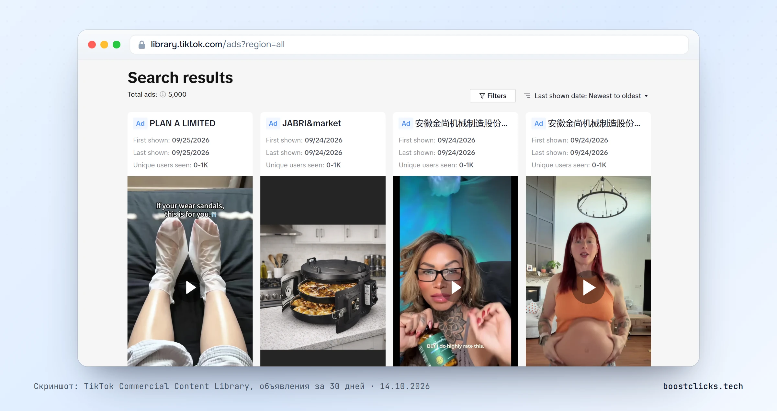Open the Filters button
Image resolution: width=777 pixels, height=411 pixels.
click(x=492, y=96)
